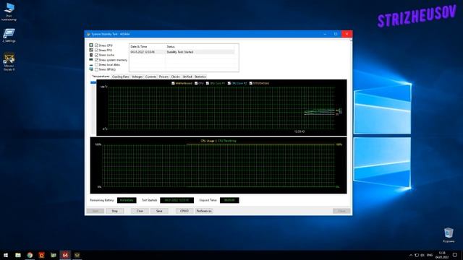Minimize the System Stability Test window
463x260 pixels.
(x=325, y=34)
